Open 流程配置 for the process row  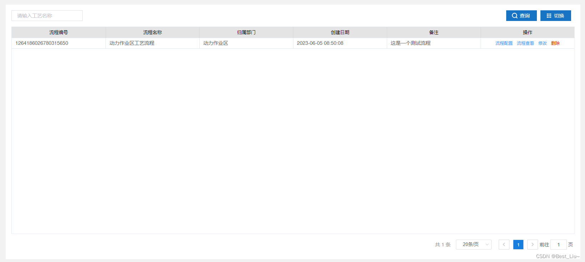504,43
